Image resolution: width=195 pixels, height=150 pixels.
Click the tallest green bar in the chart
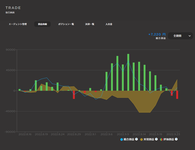pos(128,72)
